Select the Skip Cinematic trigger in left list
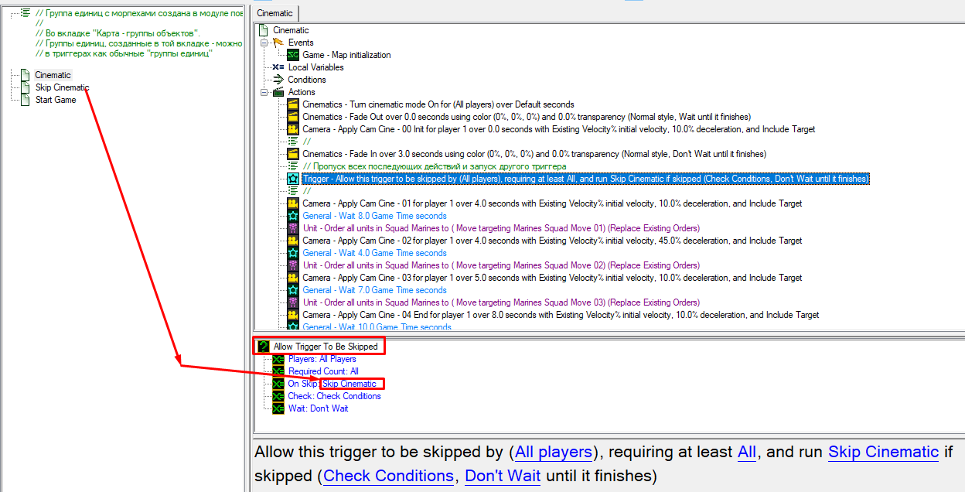 (x=62, y=87)
